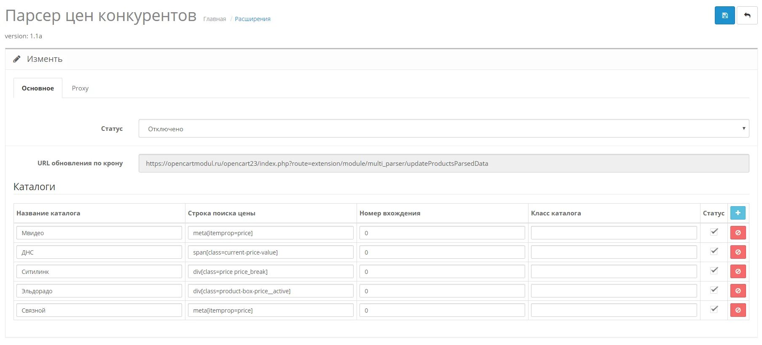Image resolution: width=762 pixels, height=345 pixels.
Task: Open the Расширения breadcrumb link
Action: point(252,19)
